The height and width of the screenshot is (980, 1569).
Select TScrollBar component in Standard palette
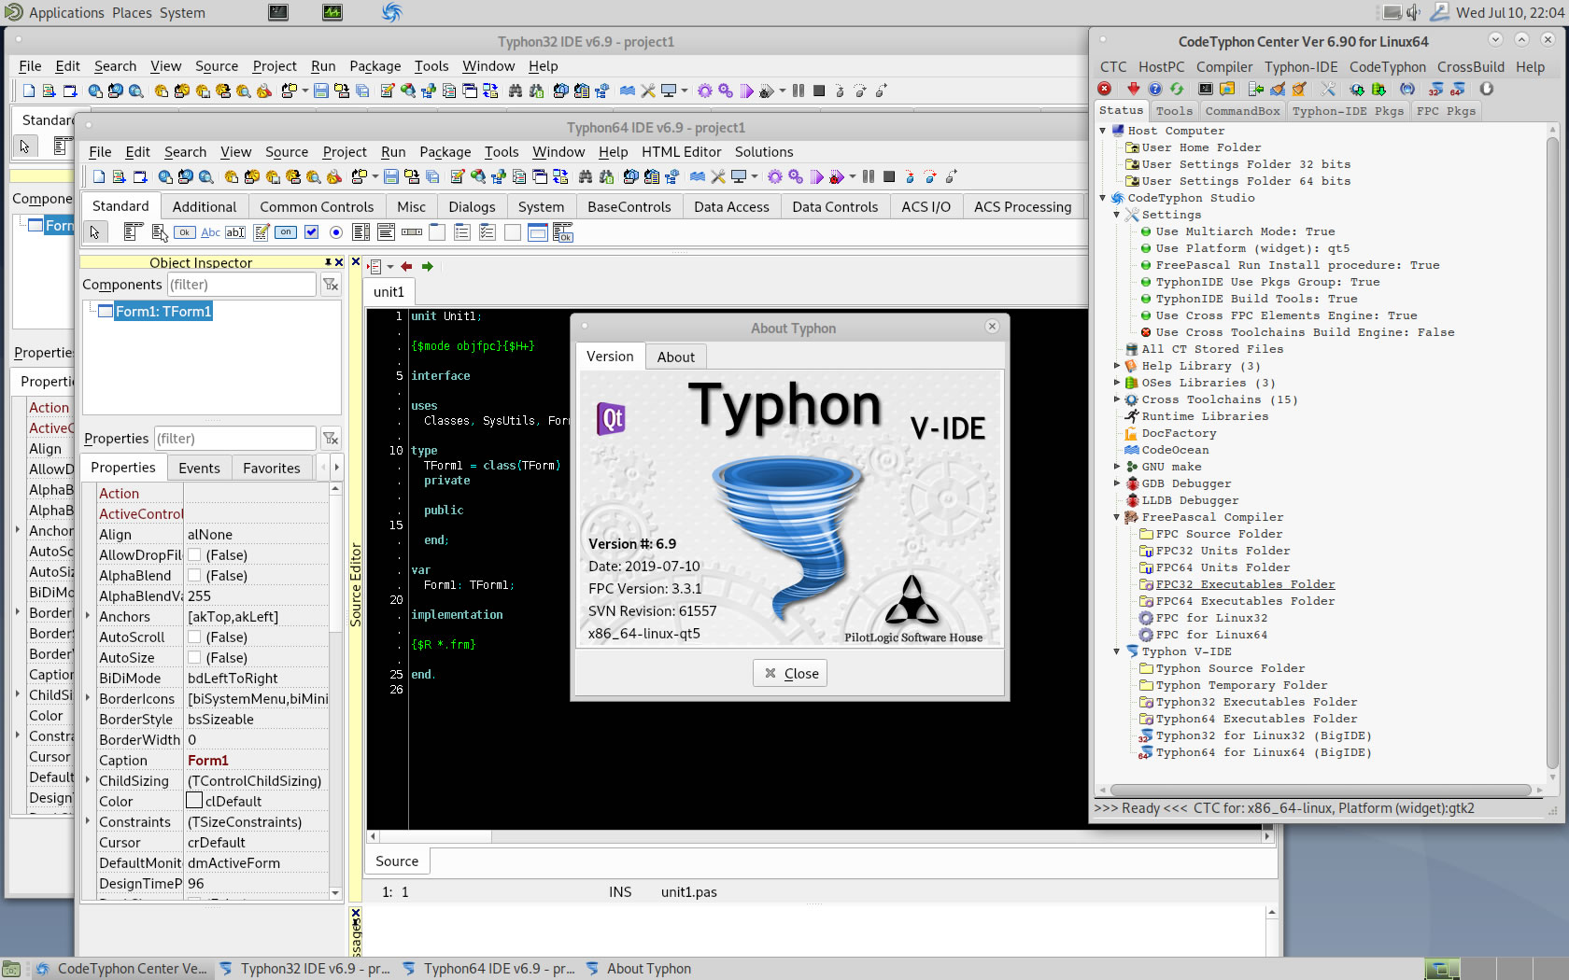412,232
